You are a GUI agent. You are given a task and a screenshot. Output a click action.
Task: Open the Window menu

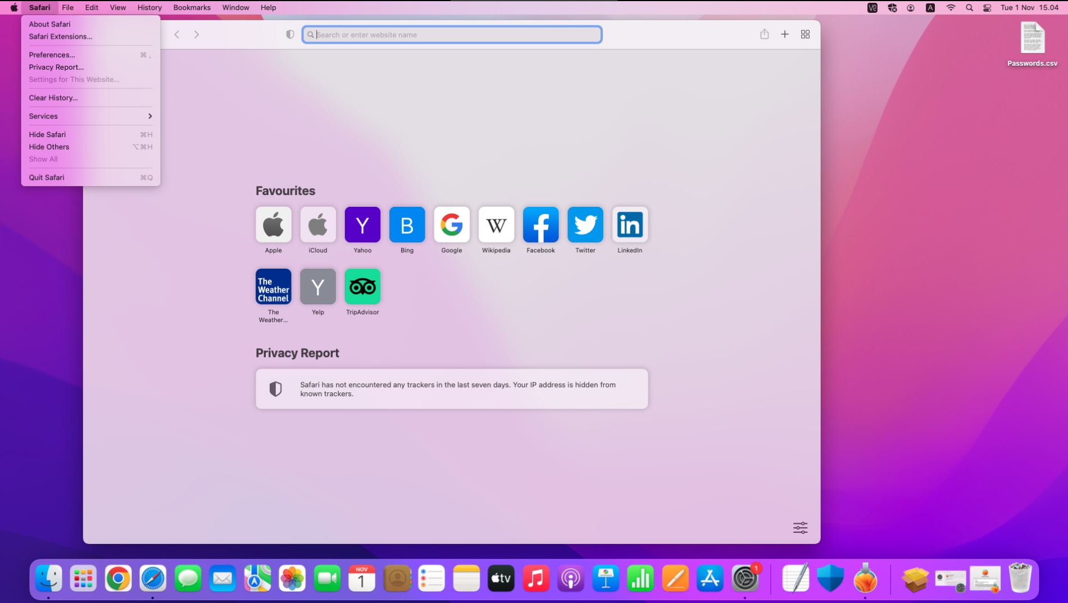pyautogui.click(x=235, y=7)
